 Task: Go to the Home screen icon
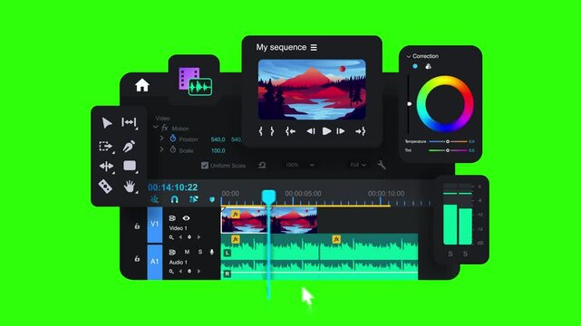142,85
